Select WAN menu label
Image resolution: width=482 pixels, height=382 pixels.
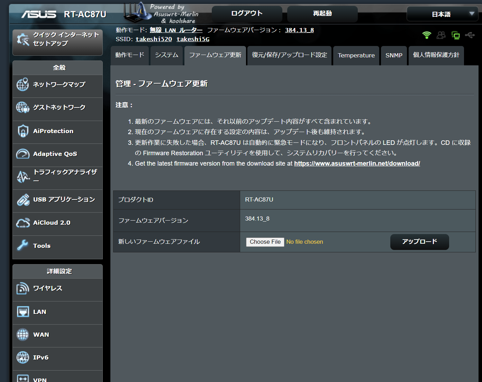[x=41, y=335]
